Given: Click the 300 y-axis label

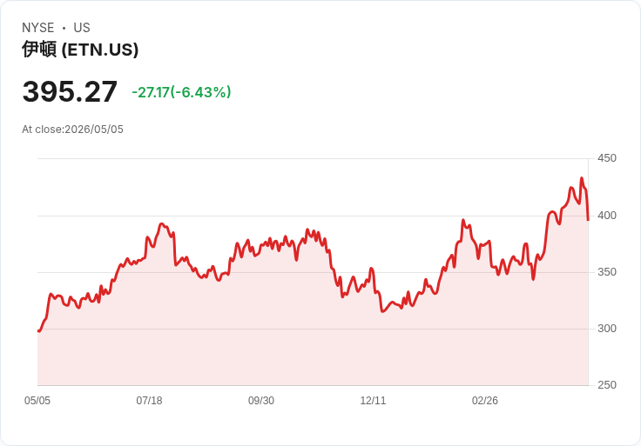Looking at the screenshot, I should coord(607,329).
